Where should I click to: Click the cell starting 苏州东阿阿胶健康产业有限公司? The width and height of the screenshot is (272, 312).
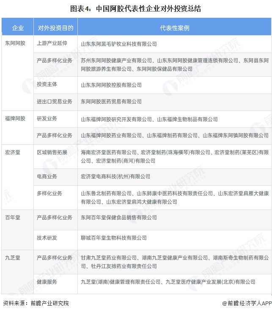click(175, 65)
